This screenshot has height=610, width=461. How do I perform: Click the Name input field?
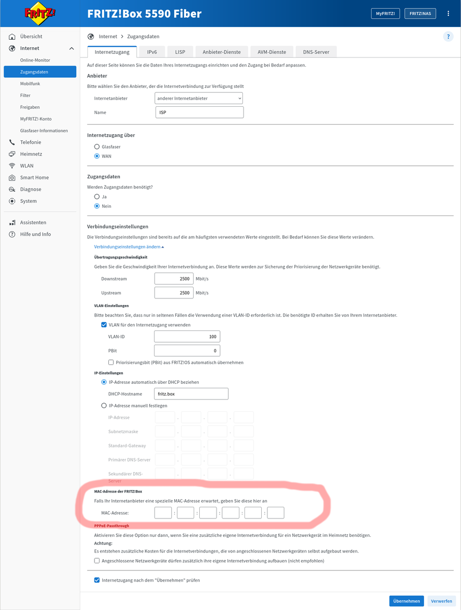[199, 112]
